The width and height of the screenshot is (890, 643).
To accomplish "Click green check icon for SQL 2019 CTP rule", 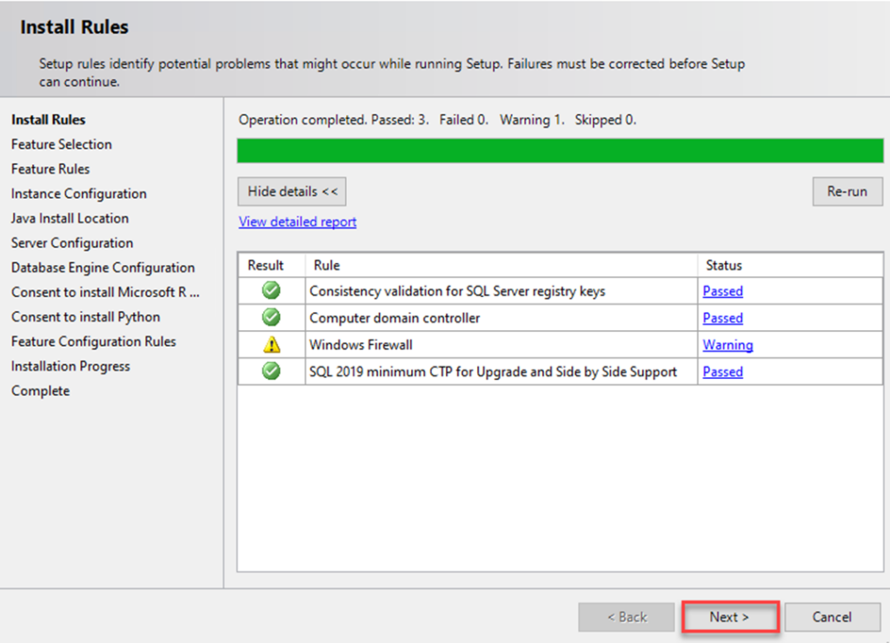I will [x=271, y=371].
